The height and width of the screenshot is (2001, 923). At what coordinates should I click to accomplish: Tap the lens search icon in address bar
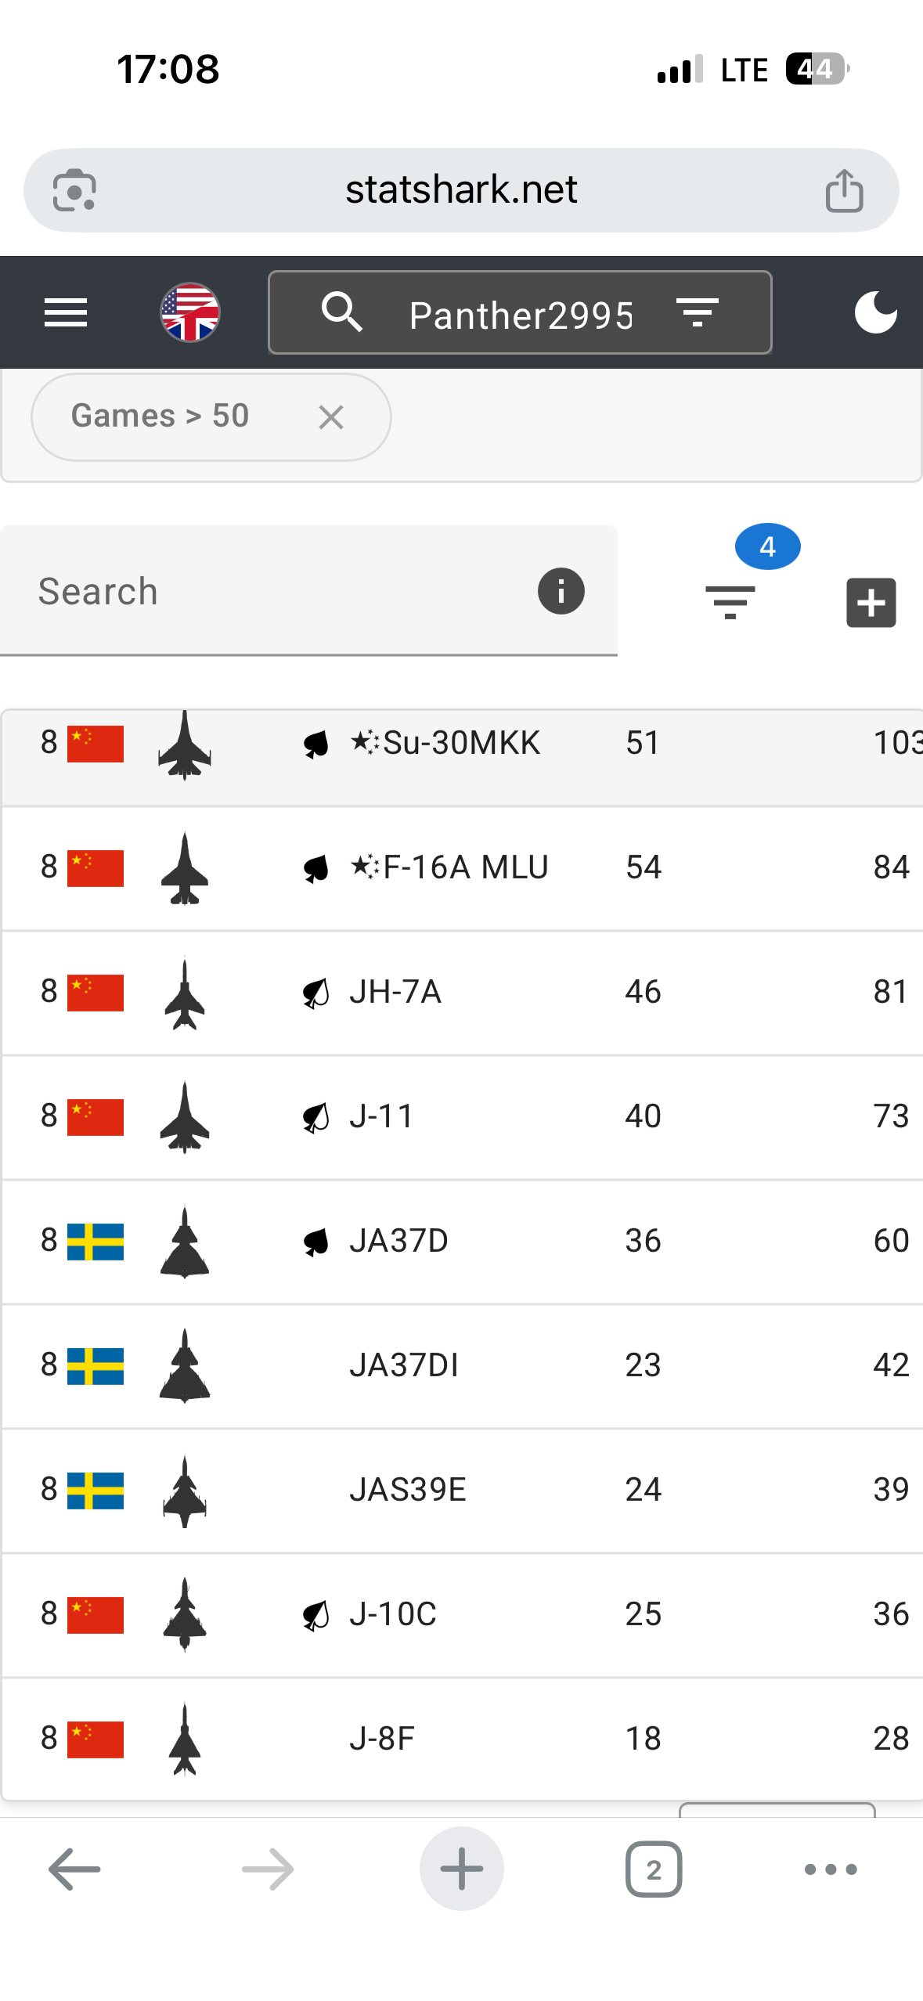[x=74, y=190]
